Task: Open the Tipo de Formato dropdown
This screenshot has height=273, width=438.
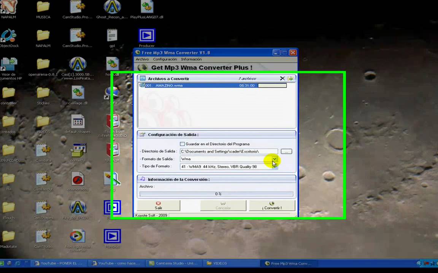Action: tap(275, 166)
